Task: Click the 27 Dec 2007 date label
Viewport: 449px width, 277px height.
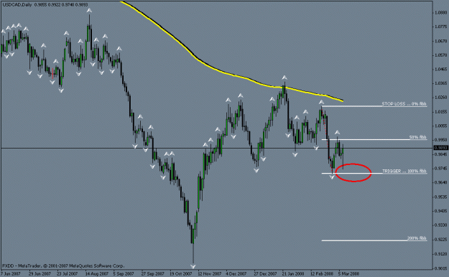Action: coord(265,274)
